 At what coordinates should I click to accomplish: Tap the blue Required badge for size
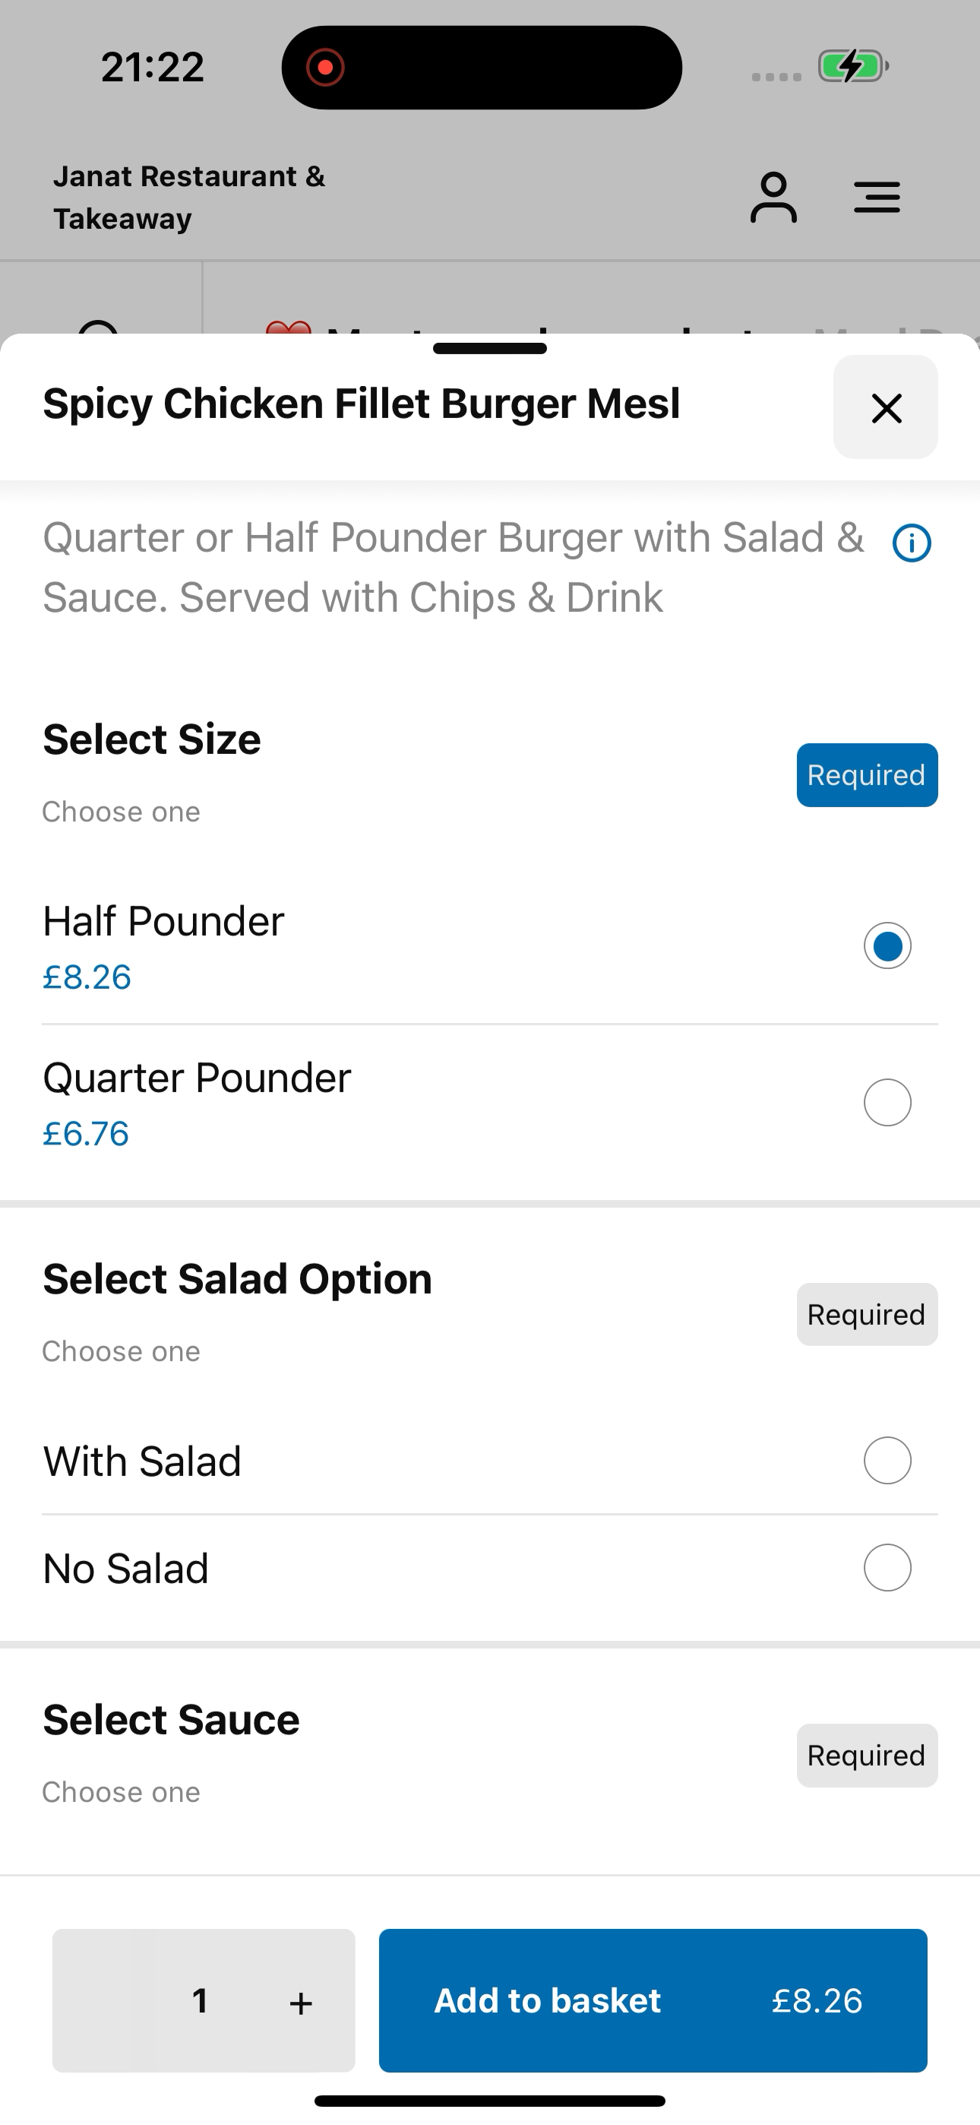[867, 775]
